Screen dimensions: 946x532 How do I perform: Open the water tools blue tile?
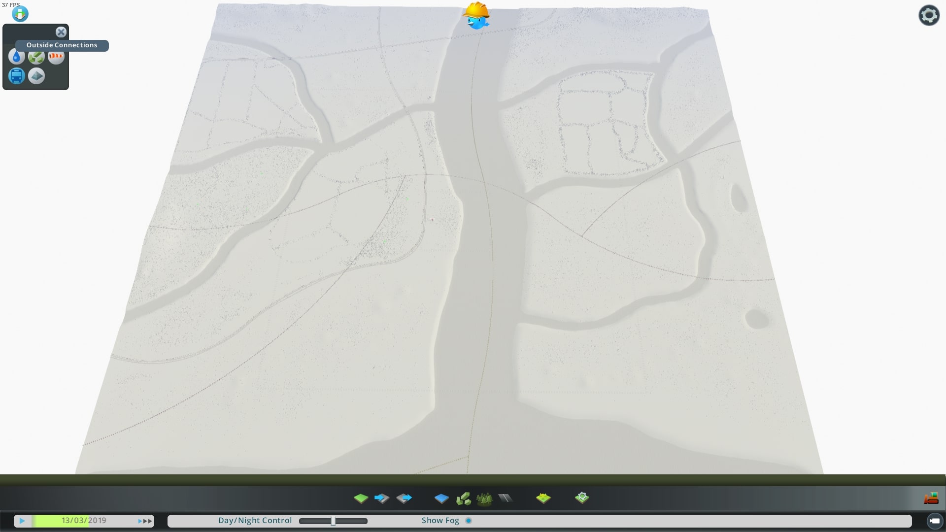click(441, 499)
